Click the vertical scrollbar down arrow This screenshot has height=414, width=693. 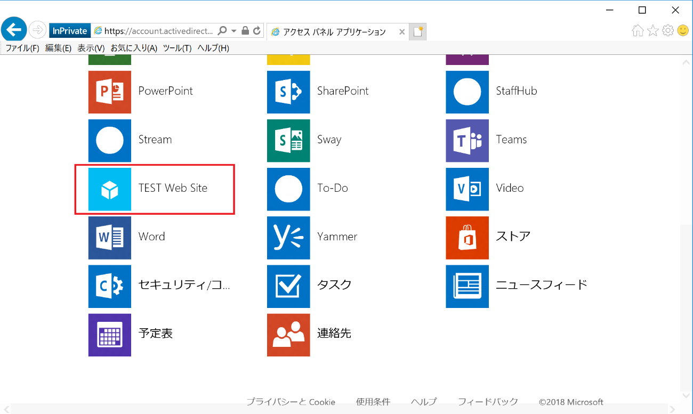[x=687, y=396]
